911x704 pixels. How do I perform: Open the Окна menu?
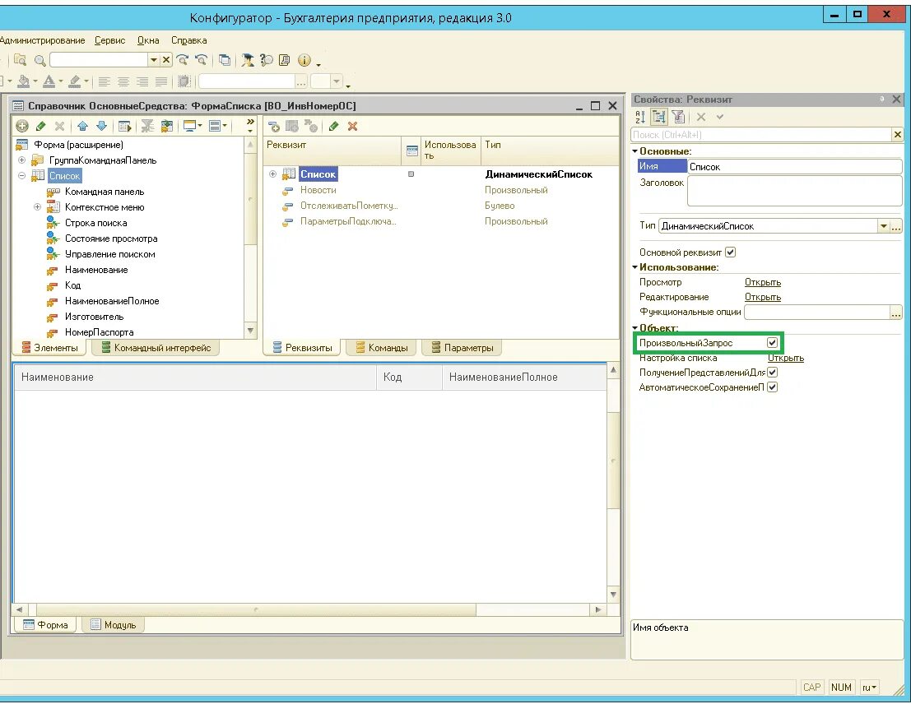(148, 40)
